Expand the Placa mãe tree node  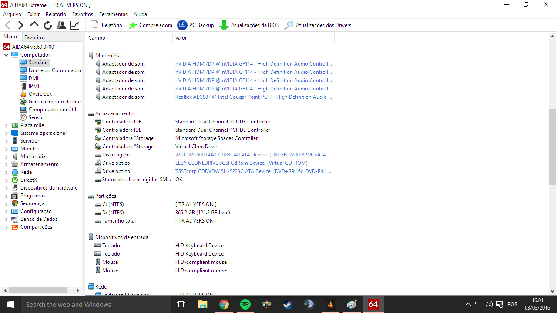tap(7, 125)
